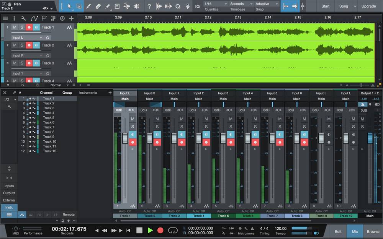Click the 2:12 mark on the timeline ruler
Image resolution: width=383 pixels, height=239 pixels.
(x=208, y=17)
